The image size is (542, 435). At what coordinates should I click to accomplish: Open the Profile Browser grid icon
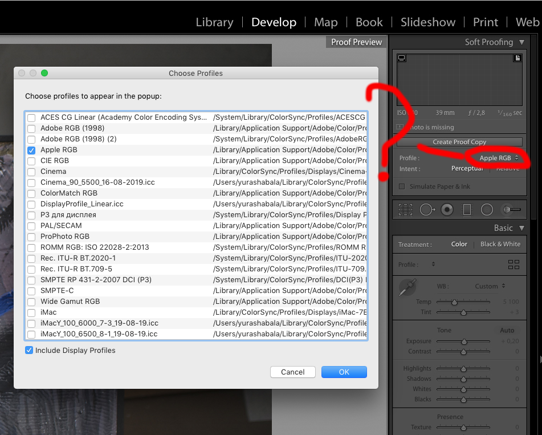514,265
